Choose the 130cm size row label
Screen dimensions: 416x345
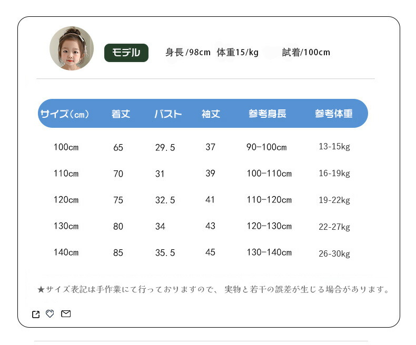[x=66, y=226]
